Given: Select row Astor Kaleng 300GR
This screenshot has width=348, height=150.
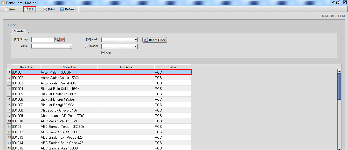Looking at the screenshot, I should pyautogui.click(x=101, y=72).
